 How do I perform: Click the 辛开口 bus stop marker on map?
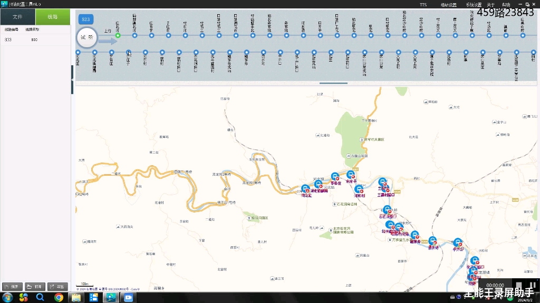(457, 242)
